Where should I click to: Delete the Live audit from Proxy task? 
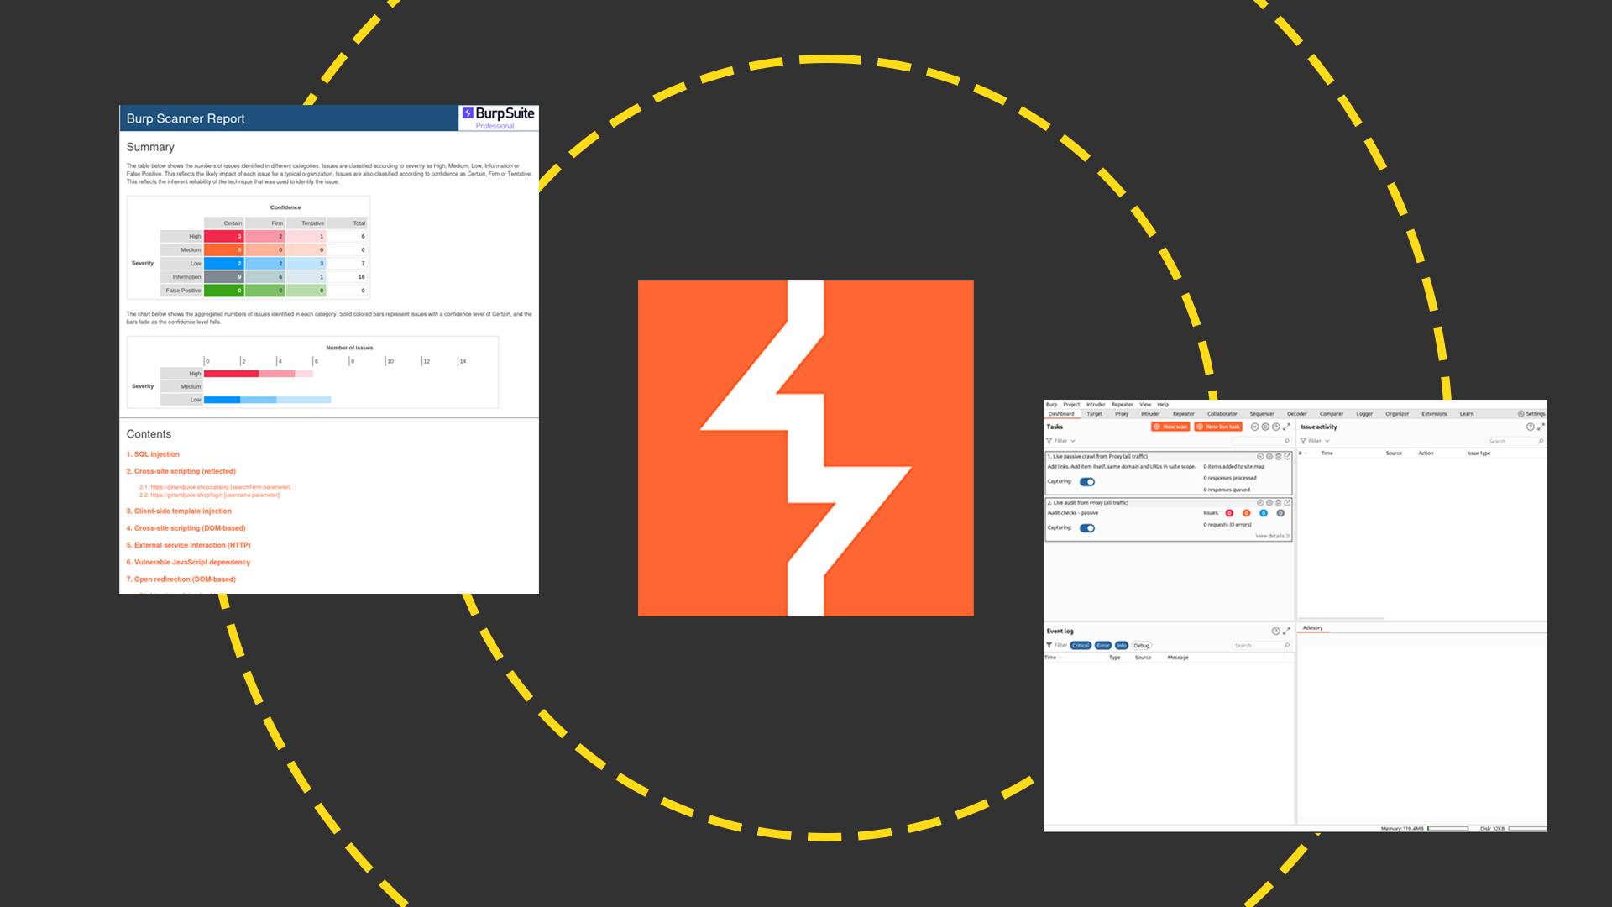(1279, 503)
